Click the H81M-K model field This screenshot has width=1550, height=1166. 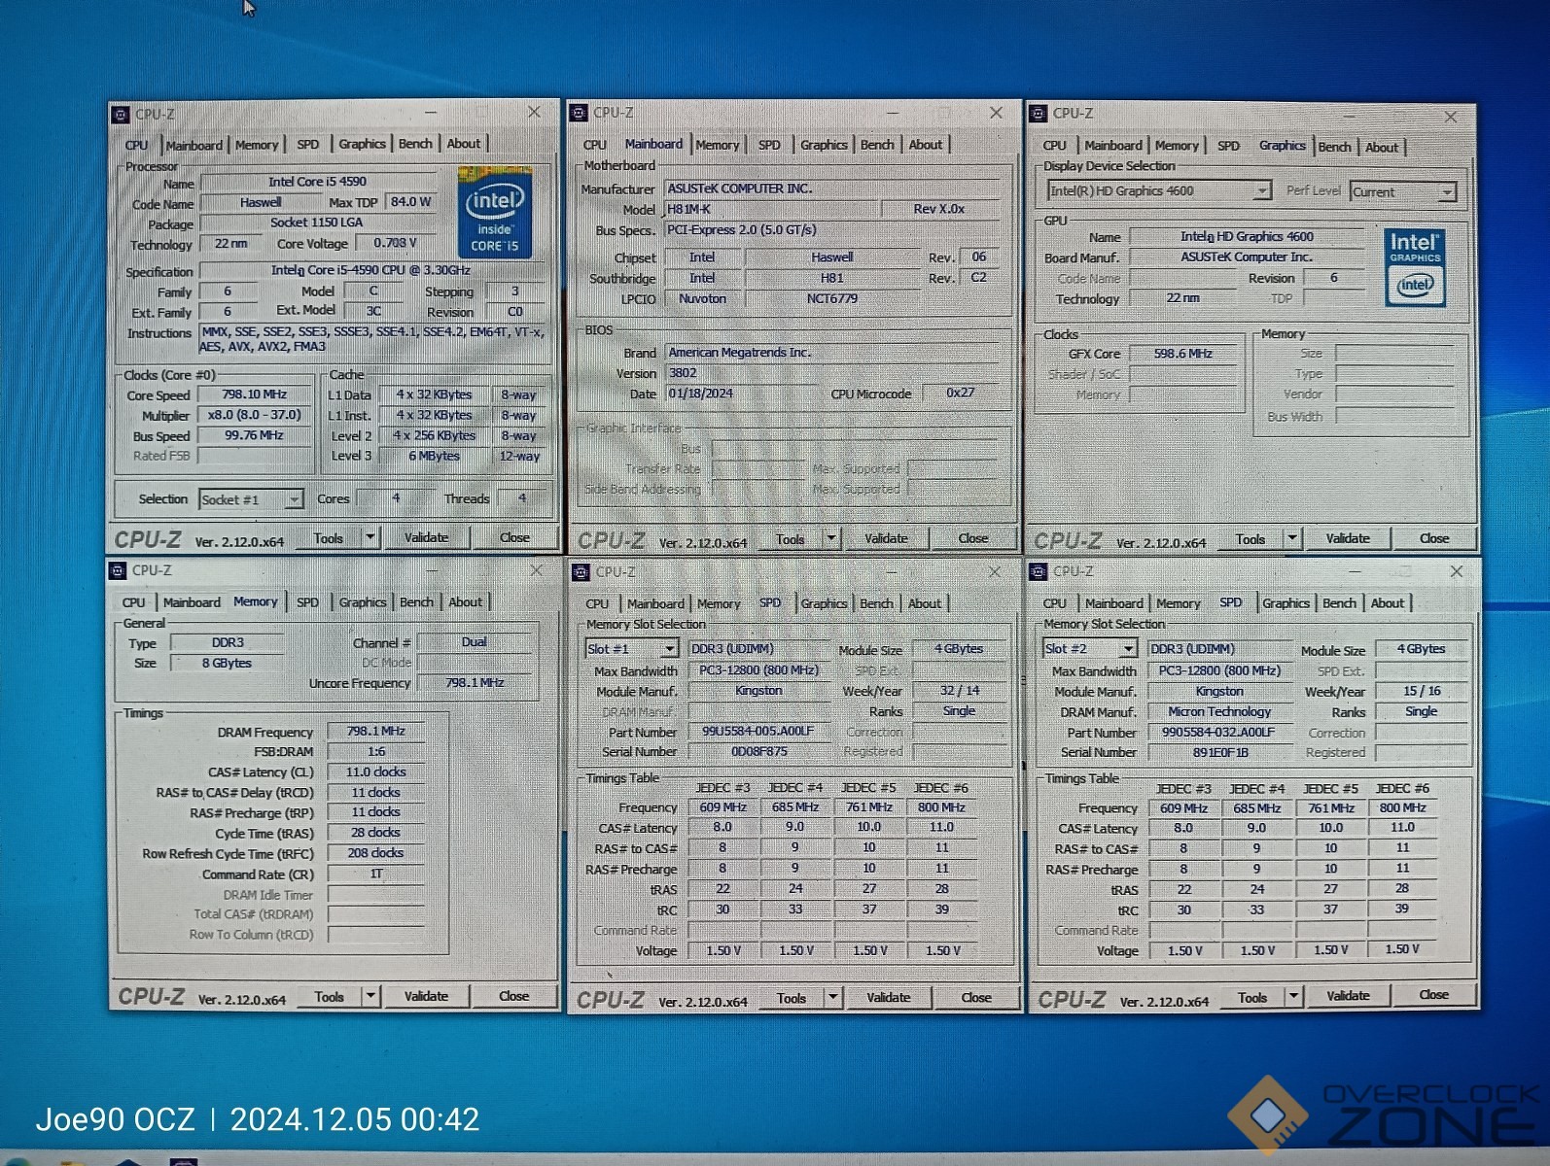[770, 209]
